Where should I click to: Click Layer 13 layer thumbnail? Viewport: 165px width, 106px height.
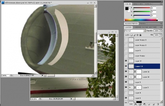pos(131,66)
